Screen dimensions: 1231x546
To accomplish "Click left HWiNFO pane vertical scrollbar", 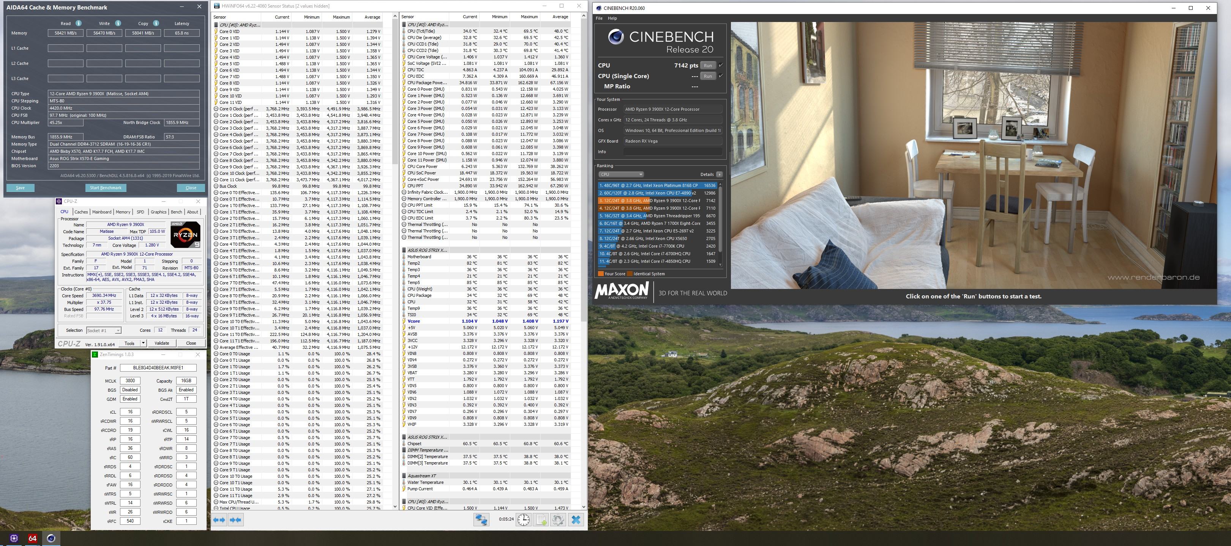I will [395, 260].
